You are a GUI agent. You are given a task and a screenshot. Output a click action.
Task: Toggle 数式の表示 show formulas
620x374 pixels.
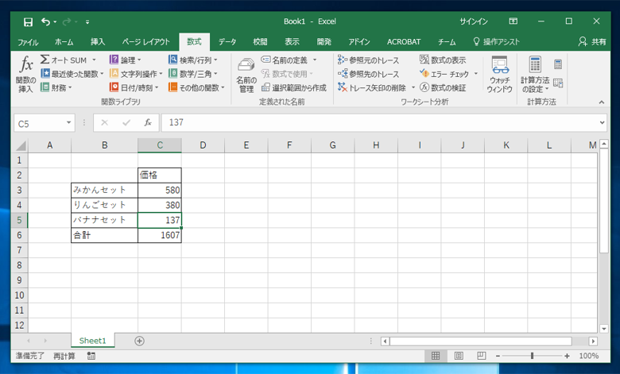443,60
